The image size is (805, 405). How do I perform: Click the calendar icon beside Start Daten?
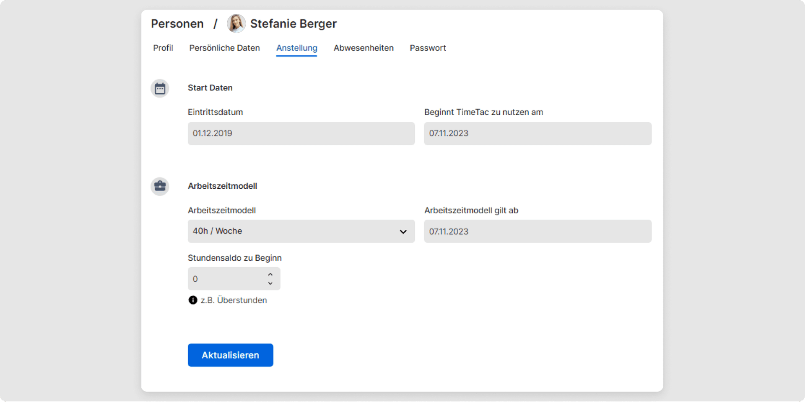(x=160, y=88)
